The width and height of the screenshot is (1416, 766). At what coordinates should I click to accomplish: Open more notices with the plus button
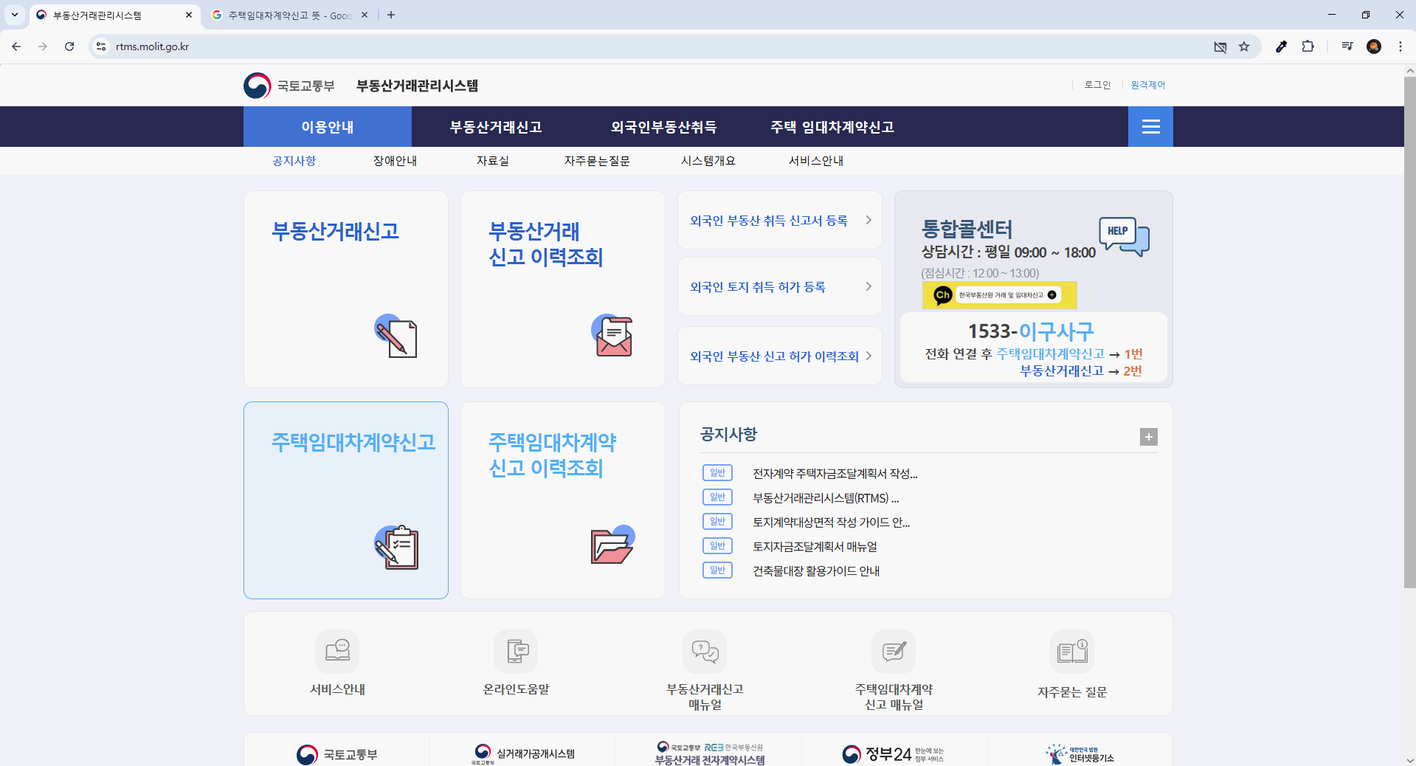[x=1147, y=437]
